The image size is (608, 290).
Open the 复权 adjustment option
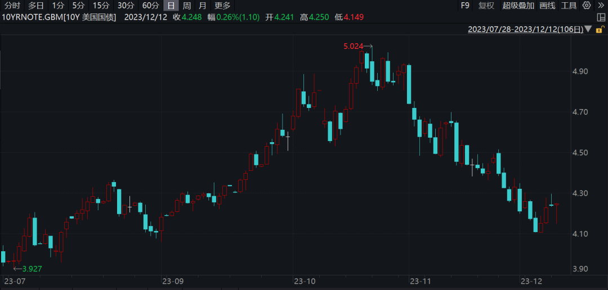[486, 6]
